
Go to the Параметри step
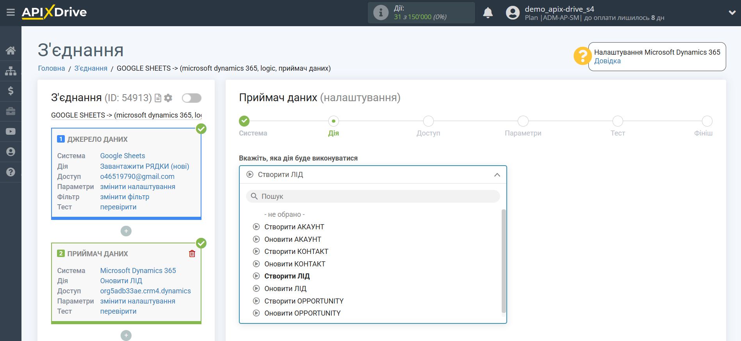pyautogui.click(x=523, y=121)
